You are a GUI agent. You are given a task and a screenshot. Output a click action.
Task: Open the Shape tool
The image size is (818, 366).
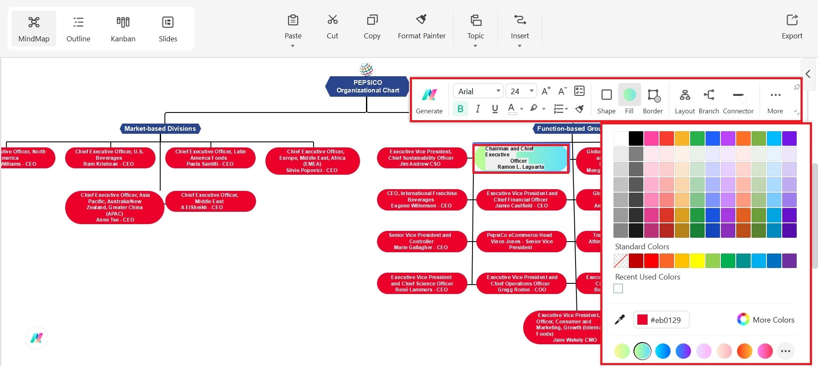[606, 101]
